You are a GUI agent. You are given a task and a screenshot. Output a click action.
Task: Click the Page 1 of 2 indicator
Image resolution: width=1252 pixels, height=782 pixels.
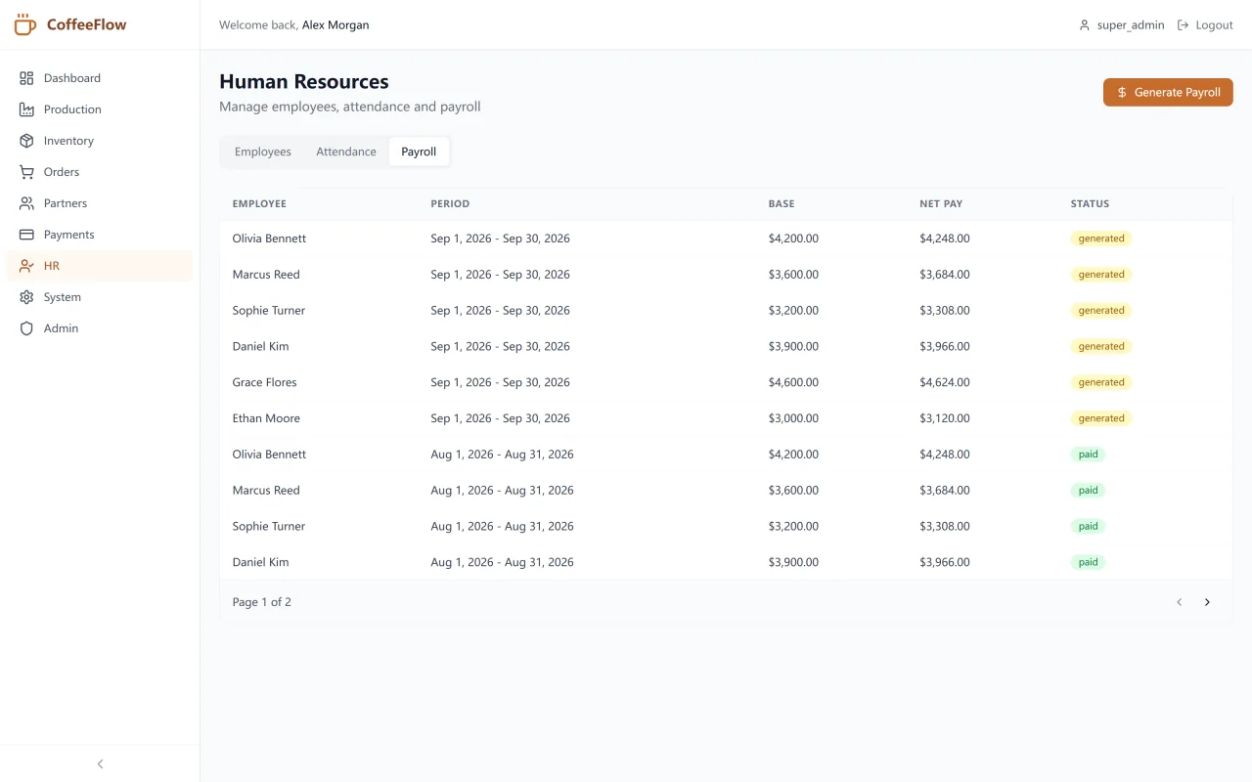point(262,602)
